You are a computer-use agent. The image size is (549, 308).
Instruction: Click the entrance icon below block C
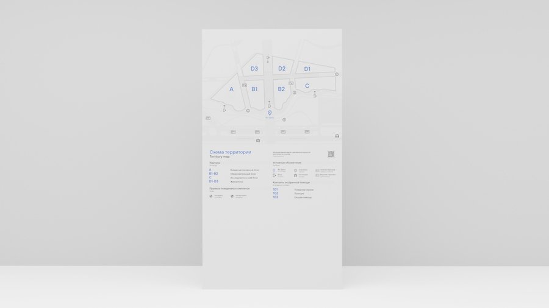pos(315,96)
